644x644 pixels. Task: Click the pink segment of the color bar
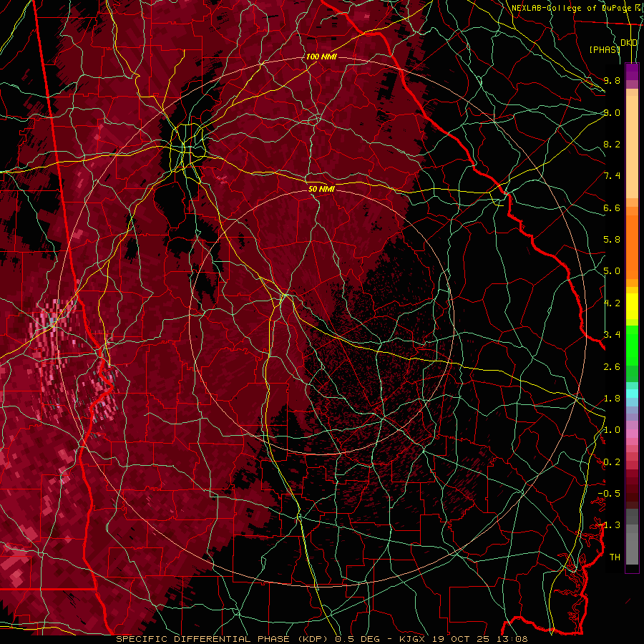pyautogui.click(x=632, y=434)
